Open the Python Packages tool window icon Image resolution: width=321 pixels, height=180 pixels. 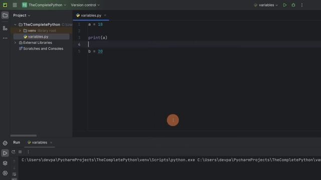(5, 143)
